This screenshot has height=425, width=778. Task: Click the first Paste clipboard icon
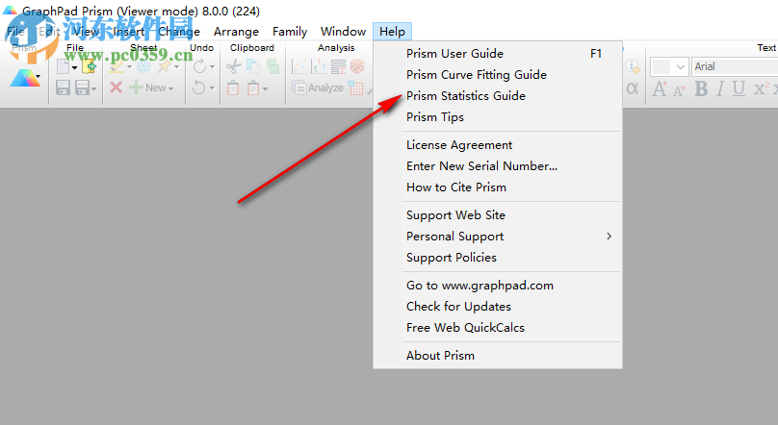tap(233, 87)
